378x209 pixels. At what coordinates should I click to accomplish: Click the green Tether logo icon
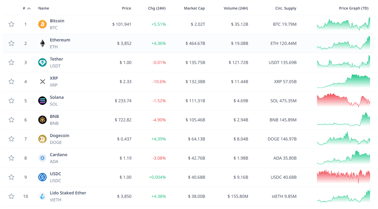point(42,62)
